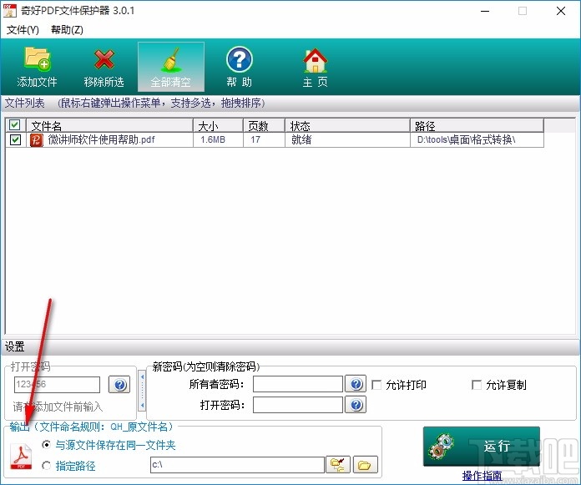Screen dimensions: 581x485
Task: Open the 操作指南 link
Action: (x=482, y=475)
